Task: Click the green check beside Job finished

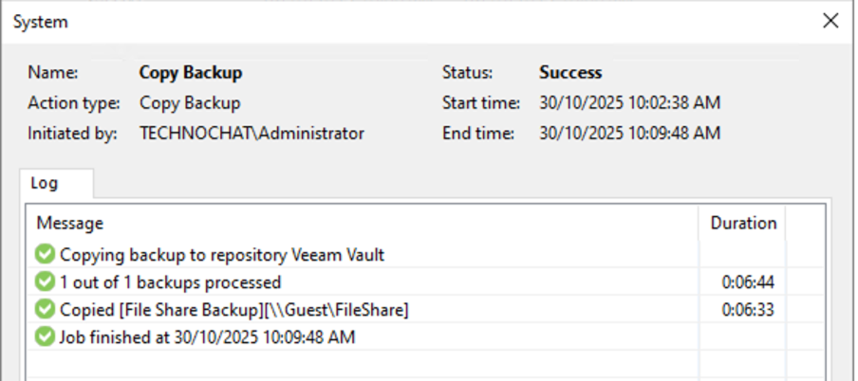Action: point(45,336)
